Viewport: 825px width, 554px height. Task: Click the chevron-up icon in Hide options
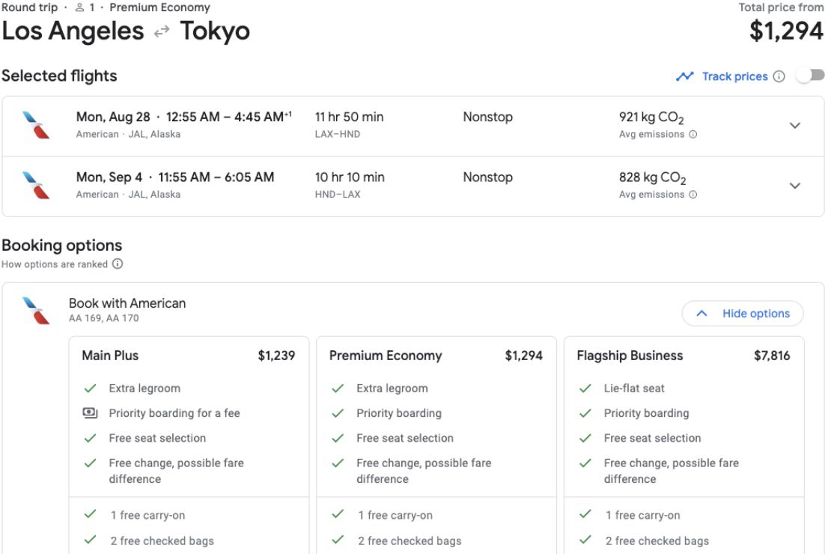point(701,313)
